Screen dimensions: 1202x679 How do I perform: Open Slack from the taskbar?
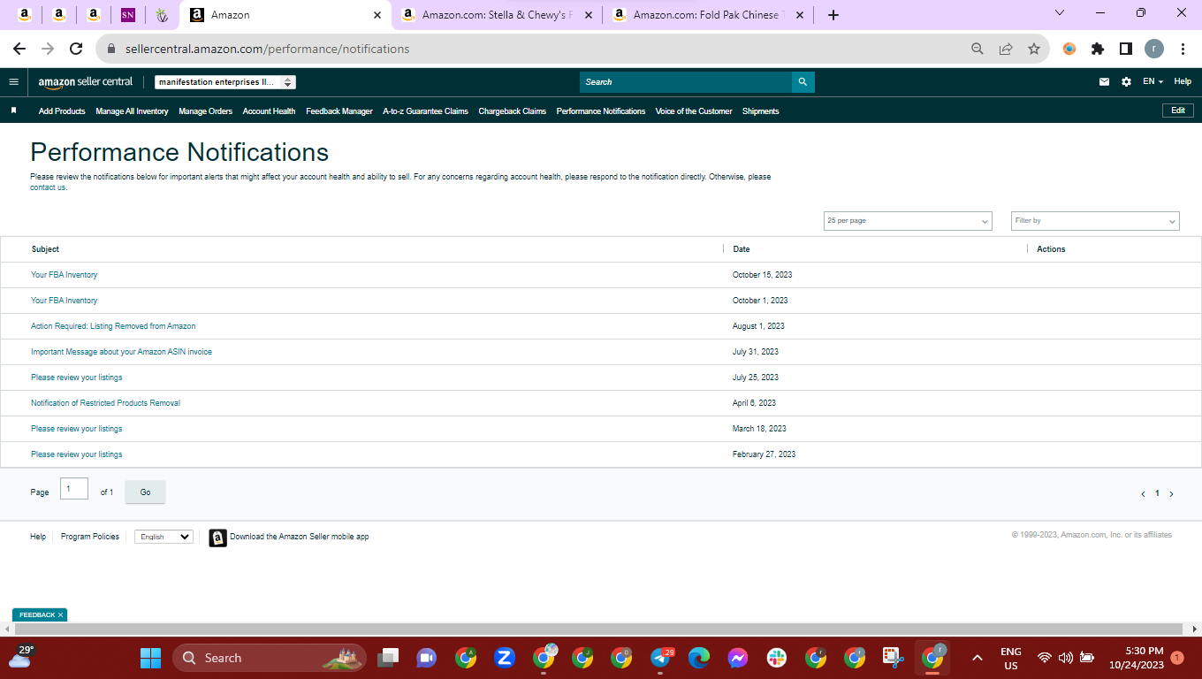(777, 658)
